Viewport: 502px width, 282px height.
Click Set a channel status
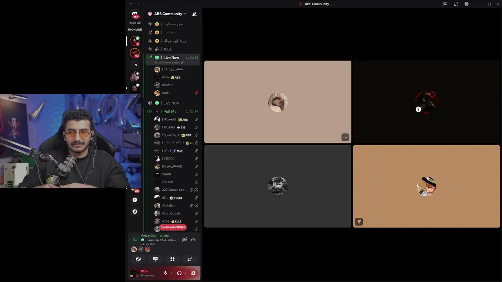click(x=169, y=63)
